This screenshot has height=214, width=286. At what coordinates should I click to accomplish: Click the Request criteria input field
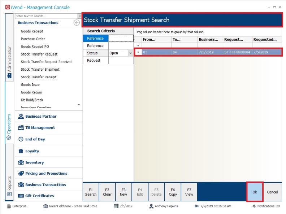(121, 60)
